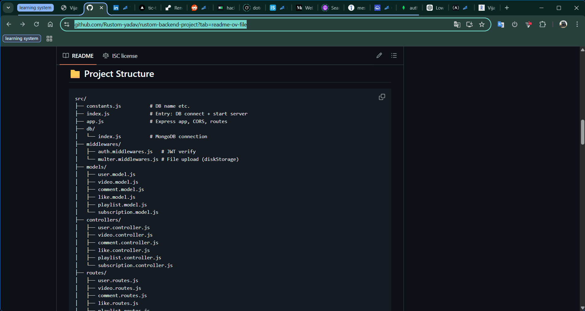Click the text user.model.js
Screen dimensions: 585x311
117,174
